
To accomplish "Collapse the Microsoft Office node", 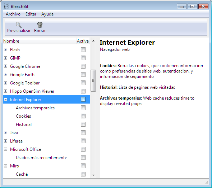I will coord(5,149).
